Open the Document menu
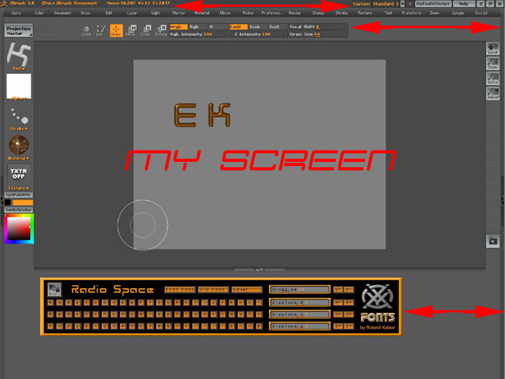Viewport: 505px width, 379px height. click(63, 13)
